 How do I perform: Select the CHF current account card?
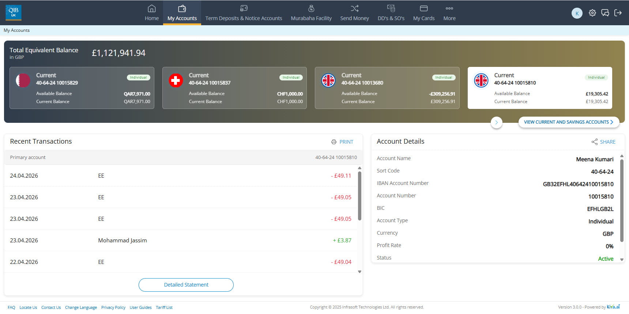pos(234,88)
